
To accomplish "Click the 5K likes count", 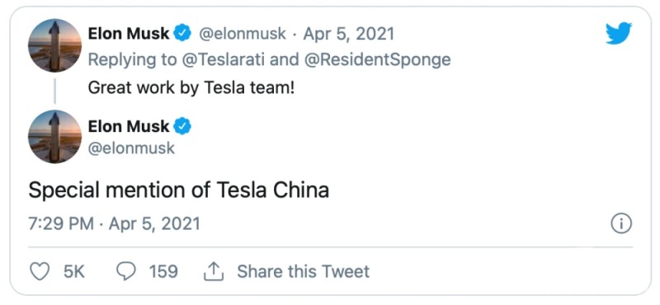I will point(74,271).
